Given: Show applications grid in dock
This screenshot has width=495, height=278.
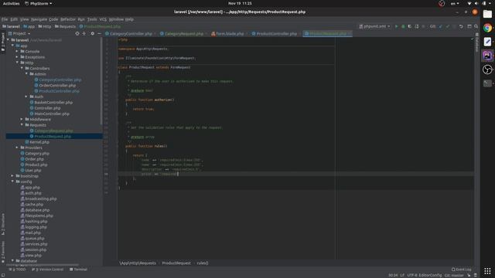Looking at the screenshot, I should pyautogui.click(x=487, y=271).
